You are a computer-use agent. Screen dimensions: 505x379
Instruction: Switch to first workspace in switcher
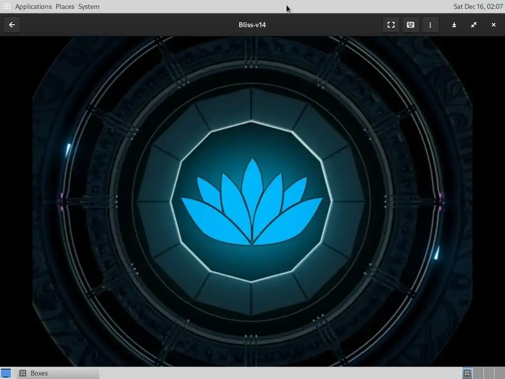[x=467, y=373]
